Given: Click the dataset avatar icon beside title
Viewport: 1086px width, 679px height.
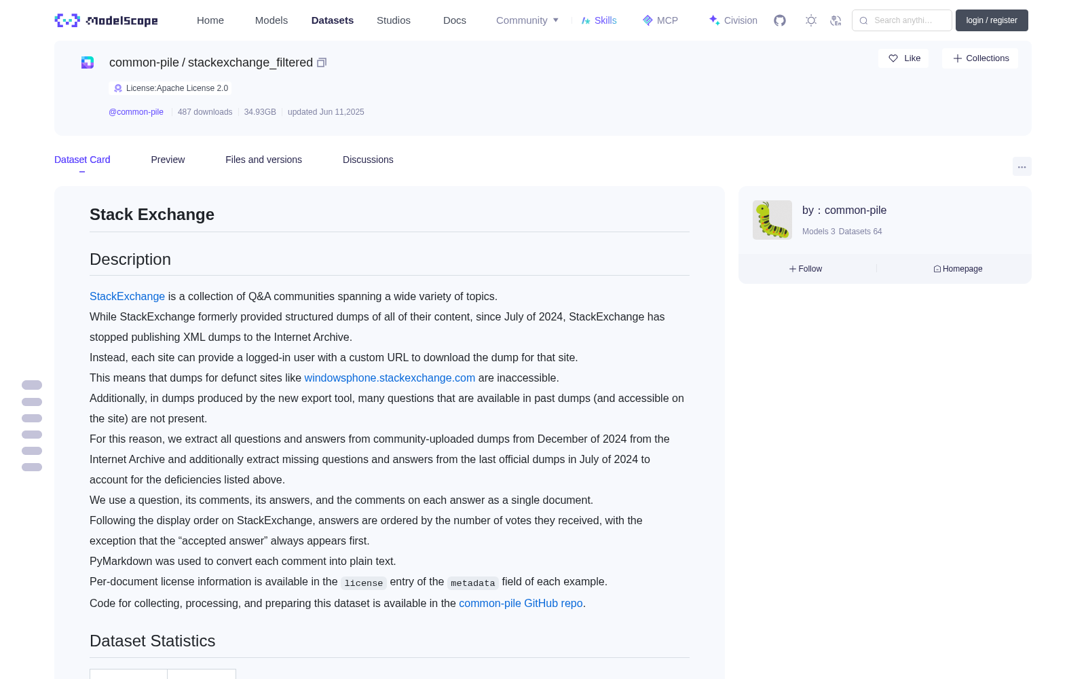Looking at the screenshot, I should [x=88, y=62].
